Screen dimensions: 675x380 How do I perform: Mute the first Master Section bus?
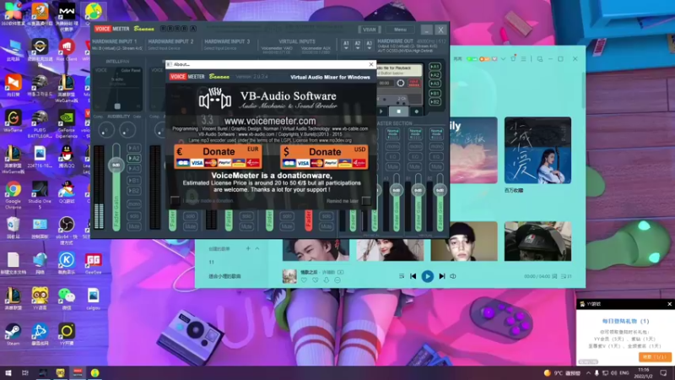coord(392,166)
